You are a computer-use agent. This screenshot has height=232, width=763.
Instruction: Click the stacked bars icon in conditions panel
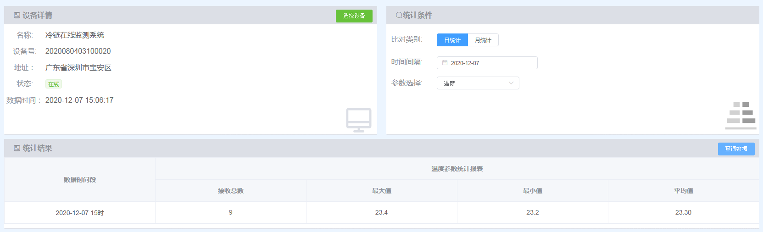[741, 116]
